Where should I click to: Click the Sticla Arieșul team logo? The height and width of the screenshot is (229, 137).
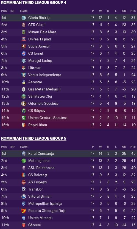(x=24, y=46)
